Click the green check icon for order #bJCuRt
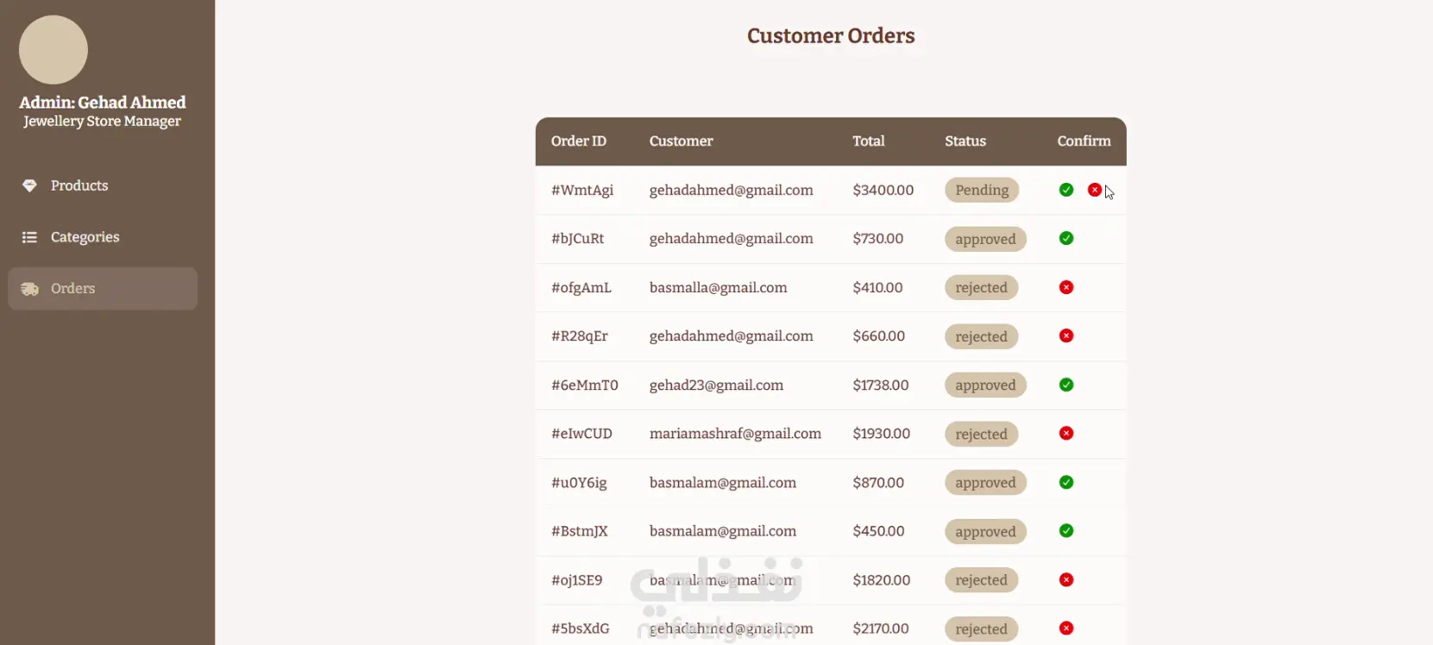This screenshot has height=645, width=1433. (1066, 238)
